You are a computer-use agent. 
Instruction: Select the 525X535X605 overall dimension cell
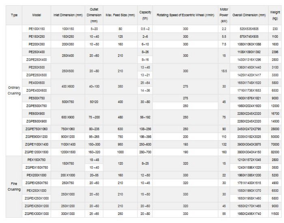click(x=249, y=29)
